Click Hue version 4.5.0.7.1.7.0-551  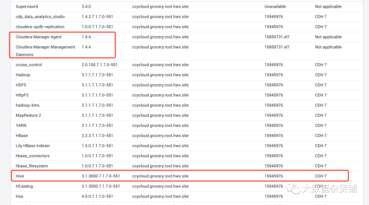pos(97,196)
